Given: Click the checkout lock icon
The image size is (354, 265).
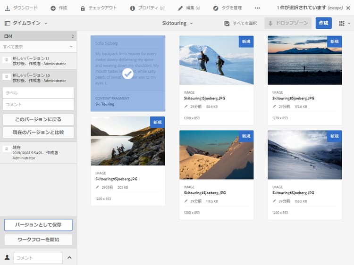Looking at the screenshot, I should click(83, 8).
